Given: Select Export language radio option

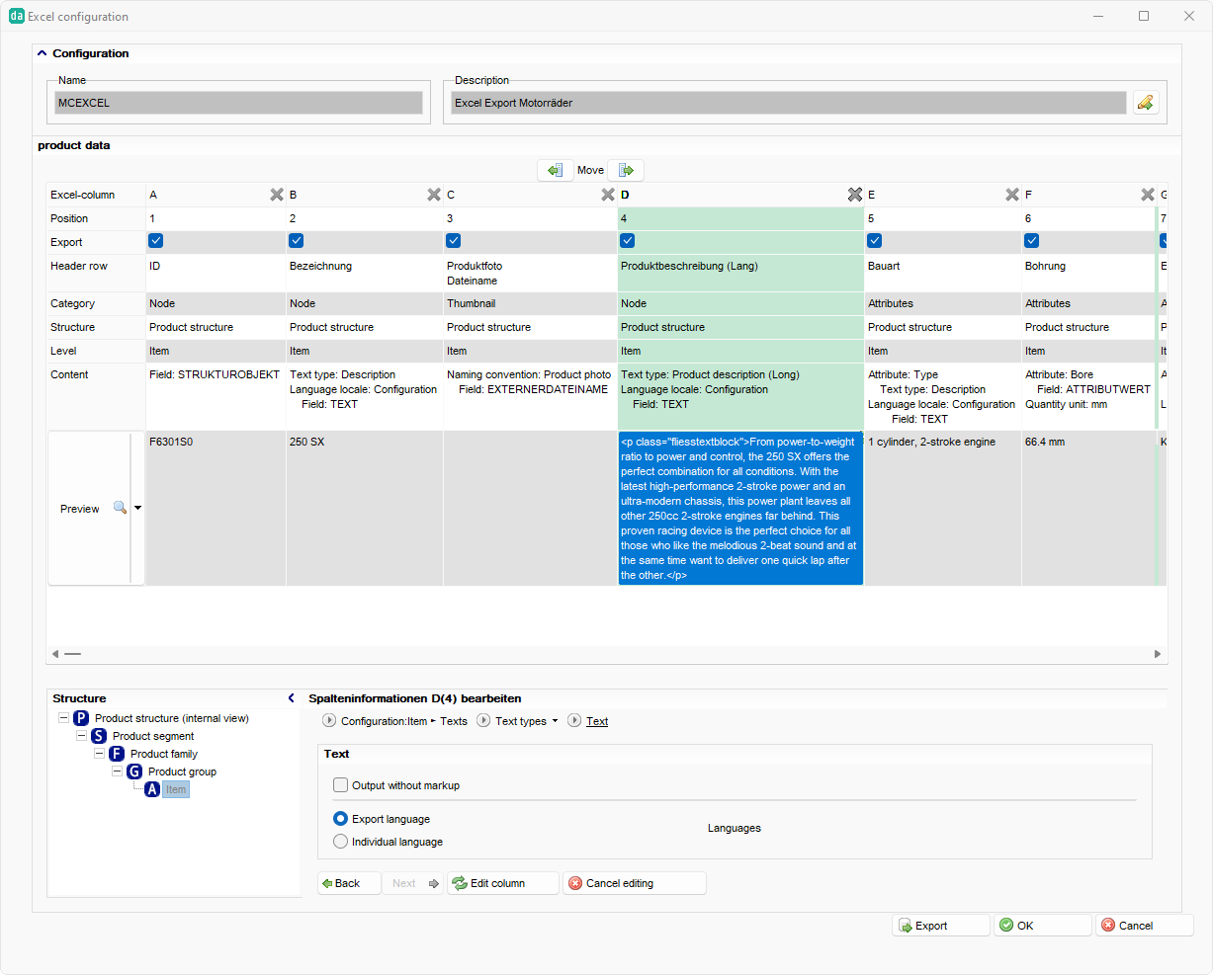Looking at the screenshot, I should coord(341,819).
